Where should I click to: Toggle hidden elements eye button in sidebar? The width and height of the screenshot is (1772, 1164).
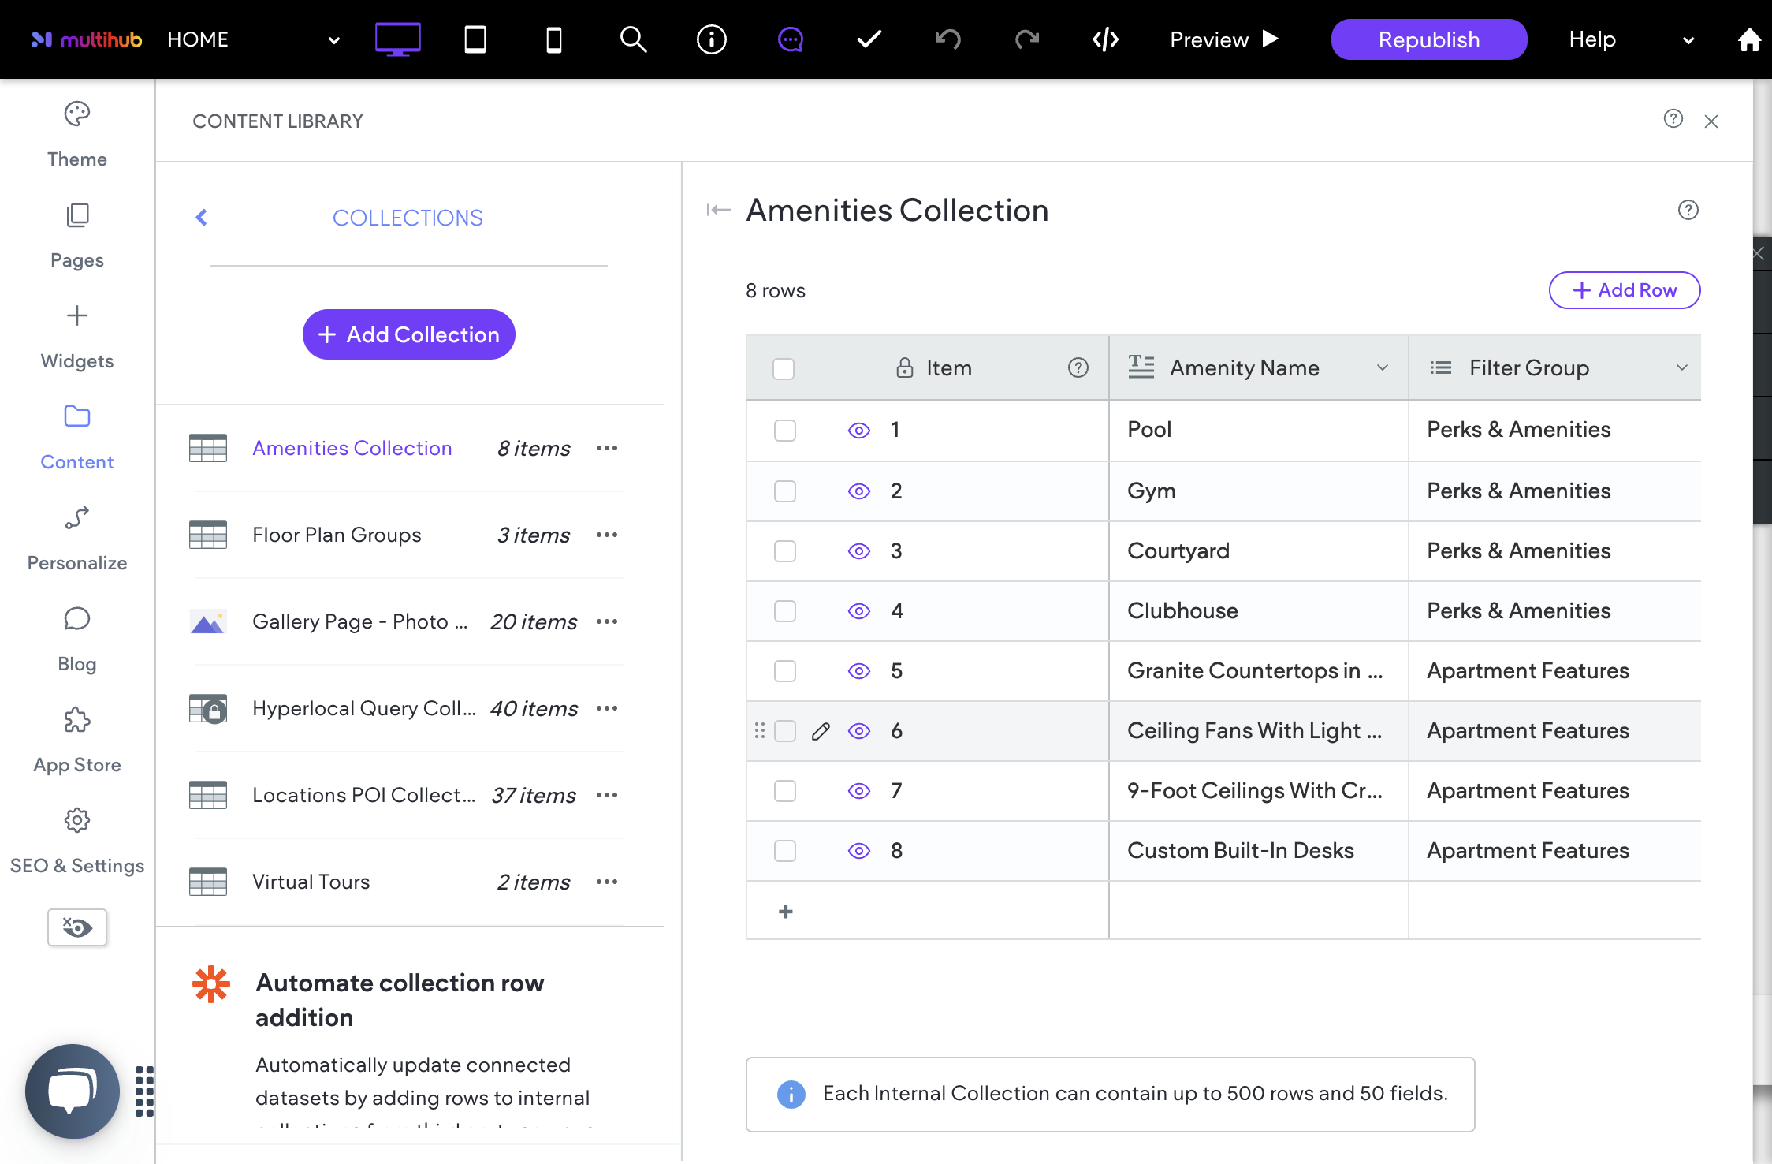(x=77, y=927)
